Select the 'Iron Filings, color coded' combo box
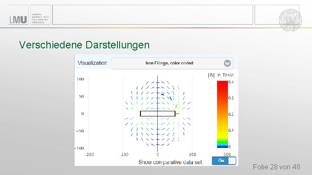This screenshot has width=312, height=175. [172, 63]
